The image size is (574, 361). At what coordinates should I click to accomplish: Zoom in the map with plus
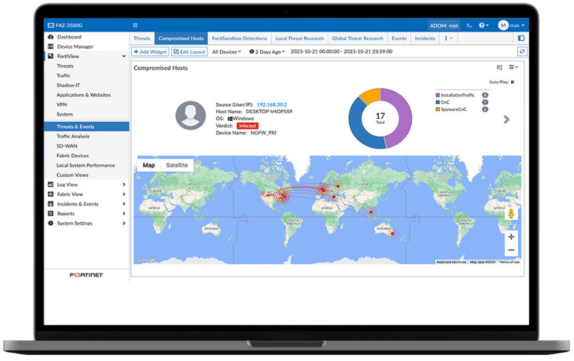click(x=511, y=236)
